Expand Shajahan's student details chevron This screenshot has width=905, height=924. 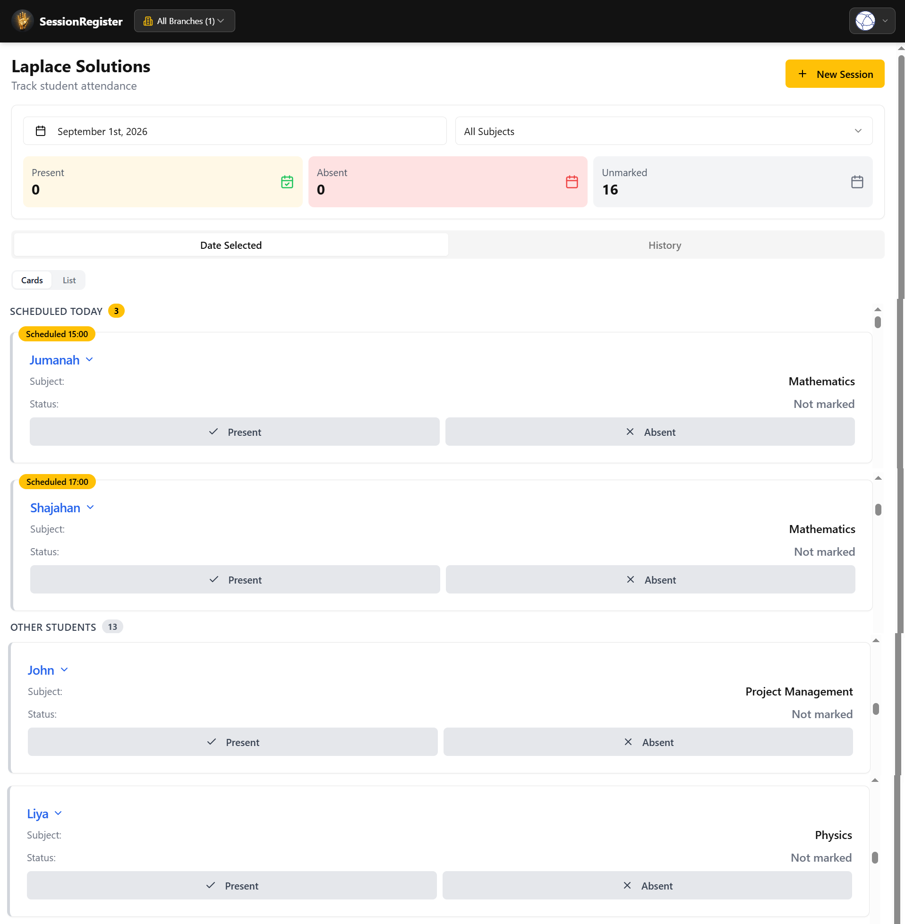point(90,508)
